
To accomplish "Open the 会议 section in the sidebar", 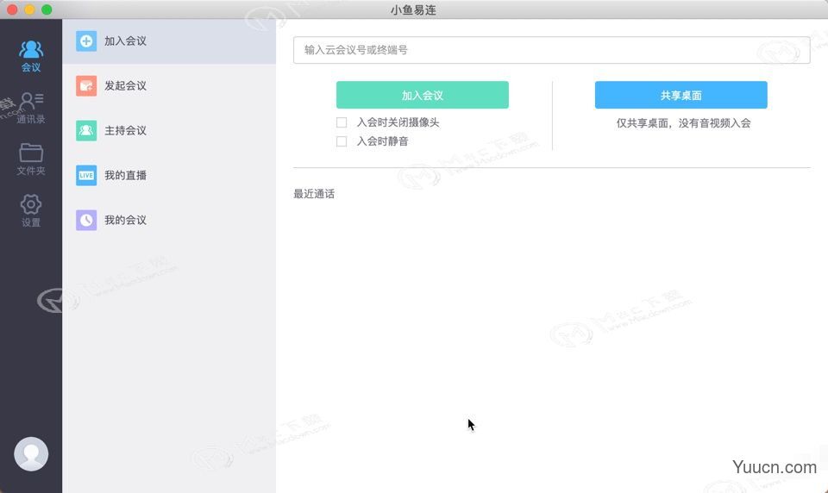I will [x=31, y=56].
